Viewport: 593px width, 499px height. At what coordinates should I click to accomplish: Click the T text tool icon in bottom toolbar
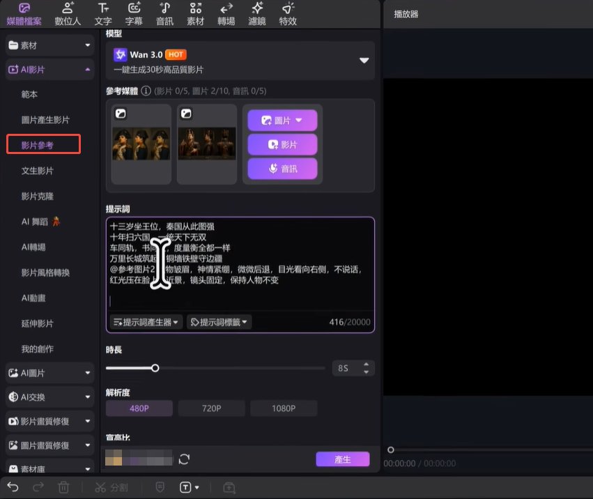[x=185, y=487]
